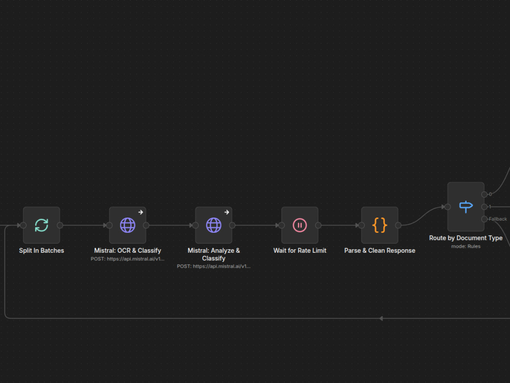This screenshot has height=383, width=510.
Task: Click the Split In Batches label
Action: click(x=41, y=250)
